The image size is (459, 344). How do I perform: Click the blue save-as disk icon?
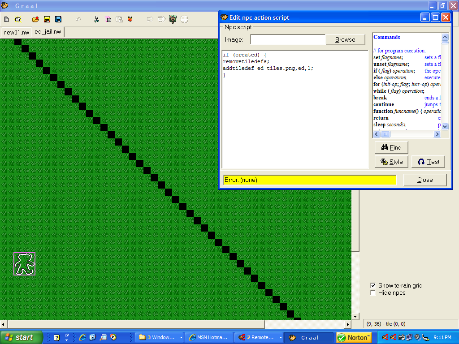[58, 19]
